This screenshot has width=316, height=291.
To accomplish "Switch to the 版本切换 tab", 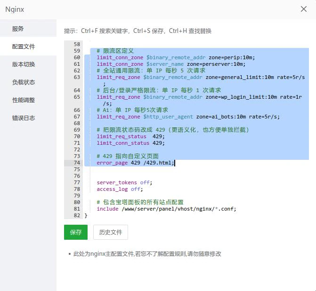I will click(x=28, y=64).
